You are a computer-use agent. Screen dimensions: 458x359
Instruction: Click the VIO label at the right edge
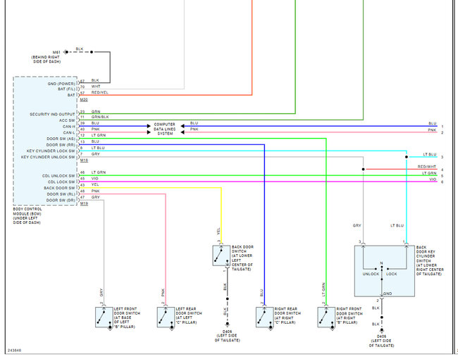433,179
